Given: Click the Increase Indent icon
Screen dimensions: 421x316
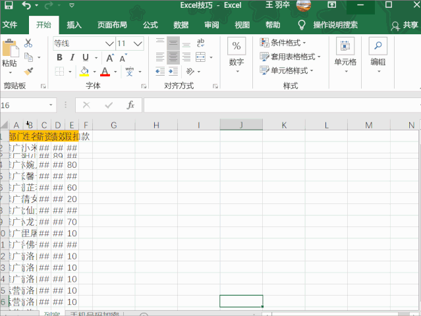Looking at the screenshot, I should click(x=173, y=71).
